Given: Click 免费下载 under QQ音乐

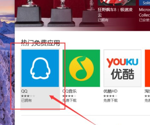Looking at the screenshot, I should (x=69, y=101).
